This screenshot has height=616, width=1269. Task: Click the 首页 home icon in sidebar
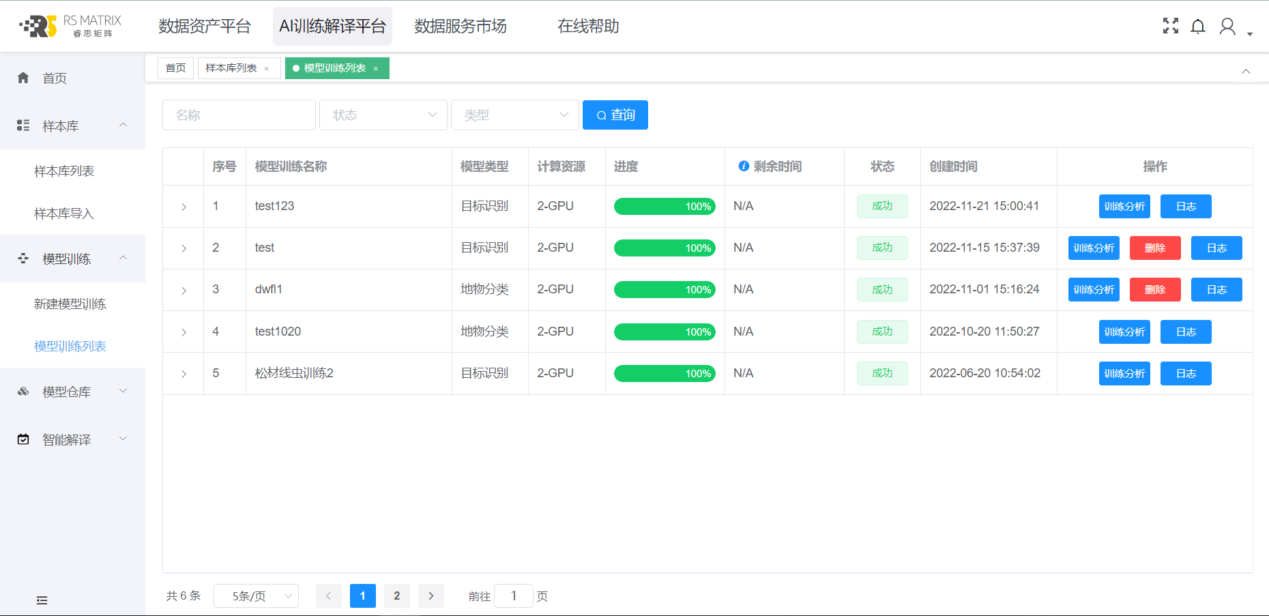[23, 78]
